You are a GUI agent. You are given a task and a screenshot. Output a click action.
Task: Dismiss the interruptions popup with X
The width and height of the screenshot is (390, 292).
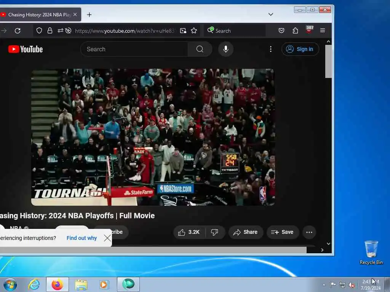107,238
